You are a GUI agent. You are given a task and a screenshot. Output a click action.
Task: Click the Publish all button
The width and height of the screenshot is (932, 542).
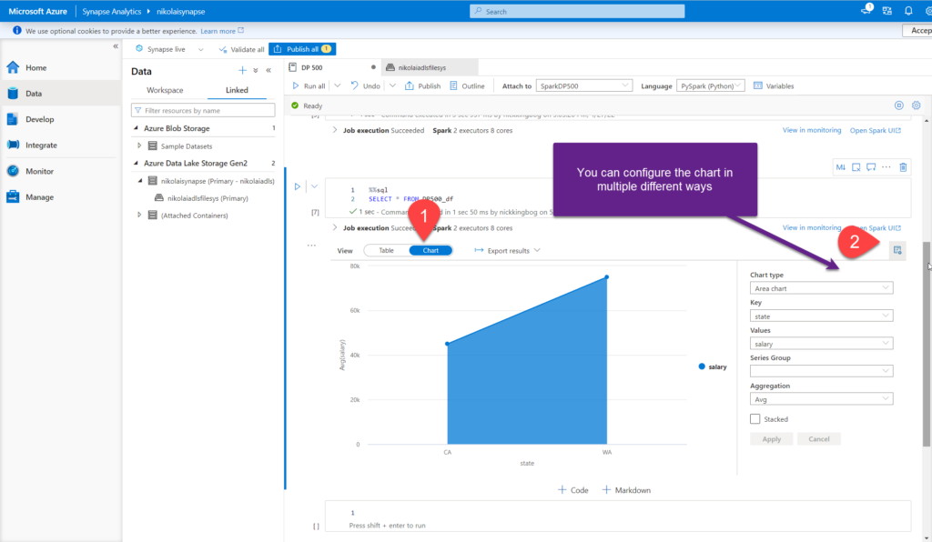(302, 49)
